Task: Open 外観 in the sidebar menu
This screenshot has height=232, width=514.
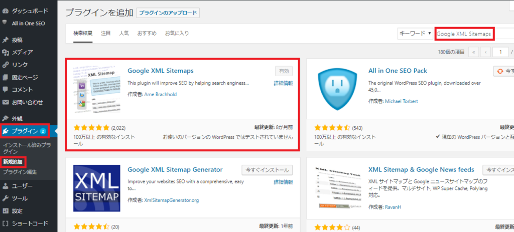Action: tap(17, 118)
